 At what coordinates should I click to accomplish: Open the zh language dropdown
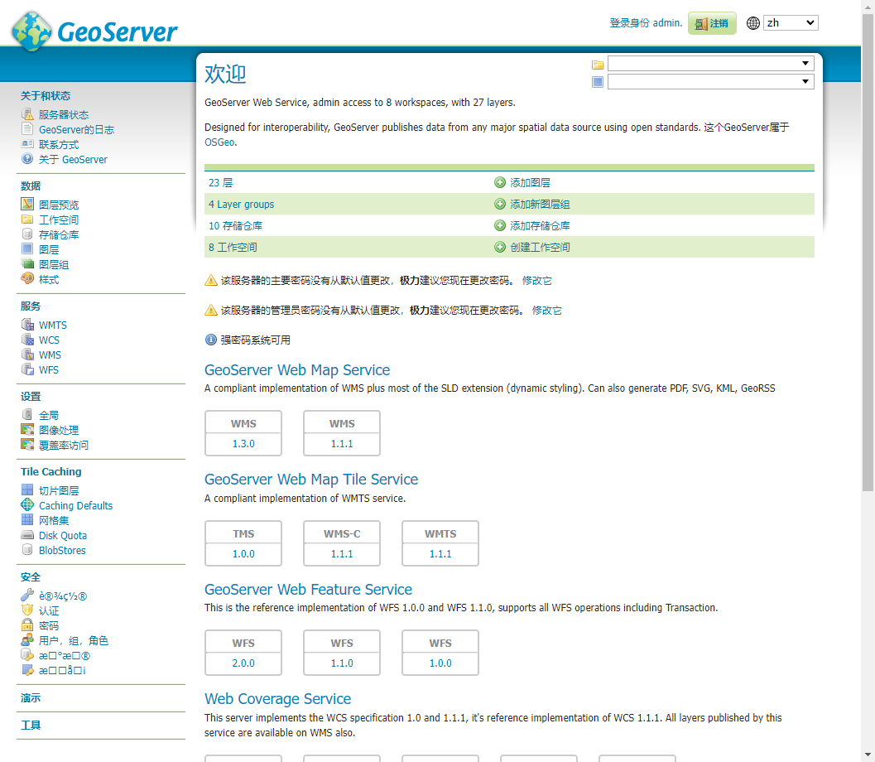coord(790,23)
